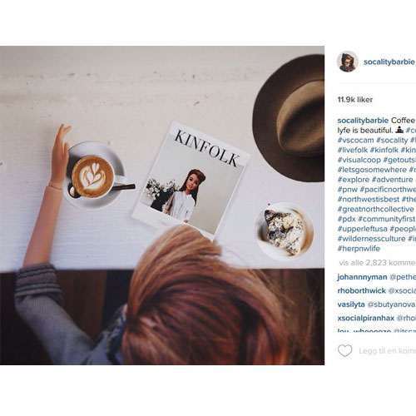Open the #pnw hashtag
The width and height of the screenshot is (416, 416).
coord(347,190)
